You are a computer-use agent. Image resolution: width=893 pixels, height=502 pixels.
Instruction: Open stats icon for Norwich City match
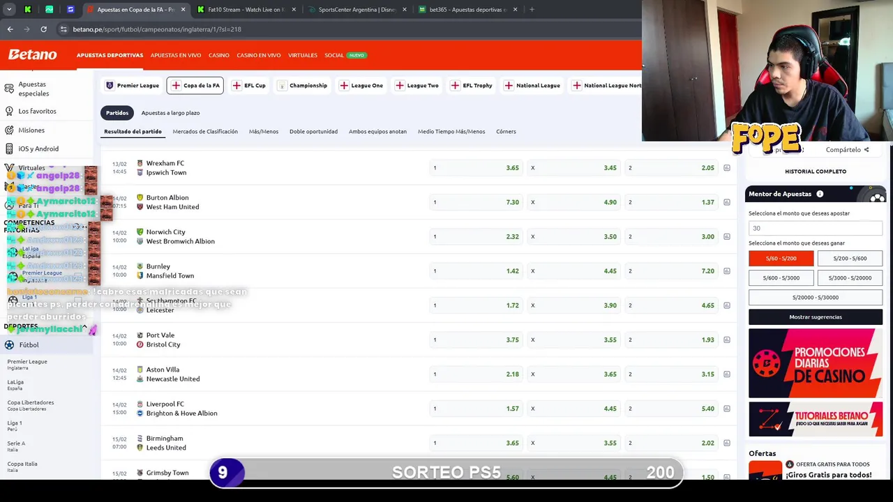[x=727, y=236]
